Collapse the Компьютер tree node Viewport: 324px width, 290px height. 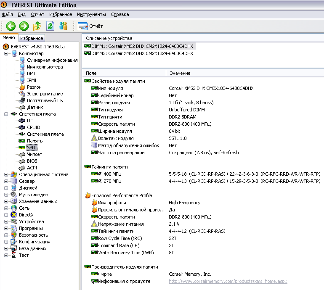(x=6, y=53)
